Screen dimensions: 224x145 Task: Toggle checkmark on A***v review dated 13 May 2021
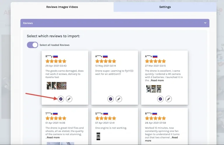pos(111,99)
